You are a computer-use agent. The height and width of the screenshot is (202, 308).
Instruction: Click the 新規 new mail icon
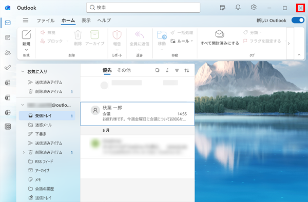tap(26, 35)
